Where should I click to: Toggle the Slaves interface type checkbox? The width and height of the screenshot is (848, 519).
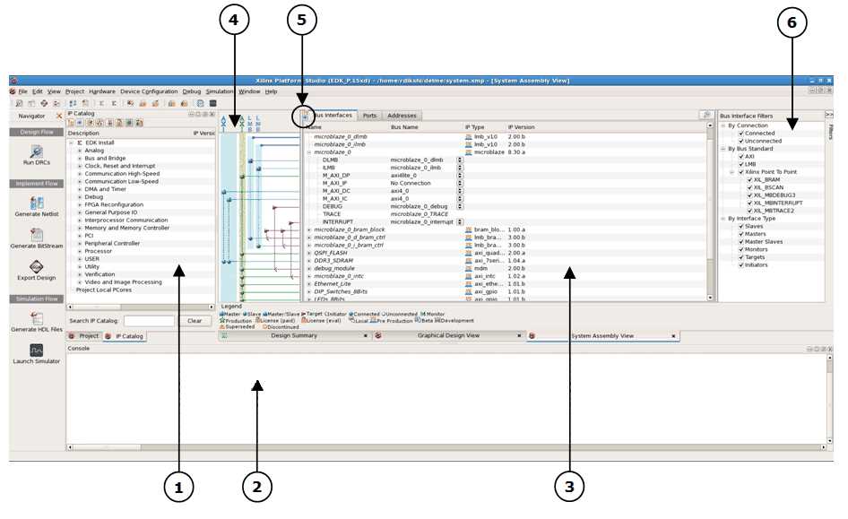click(741, 227)
